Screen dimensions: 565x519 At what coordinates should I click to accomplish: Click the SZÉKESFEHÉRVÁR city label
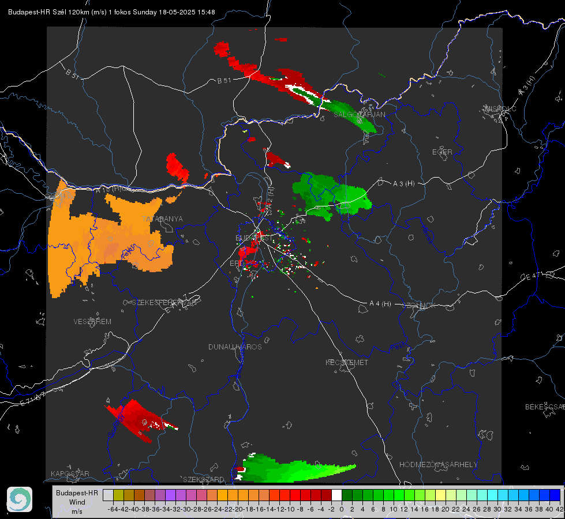coord(163,302)
